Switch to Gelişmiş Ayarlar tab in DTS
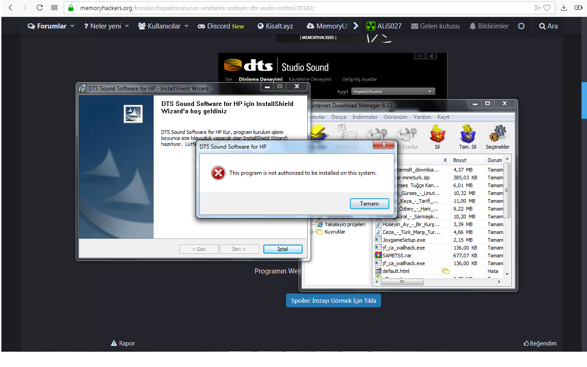This screenshot has height=367, width=587. tap(360, 79)
